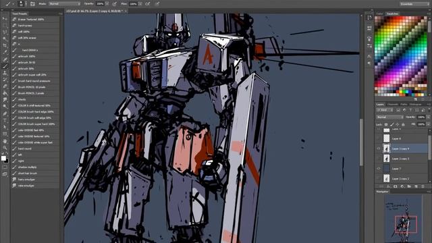Toggle lock position
The width and height of the screenshot is (432, 243).
click(x=398, y=124)
